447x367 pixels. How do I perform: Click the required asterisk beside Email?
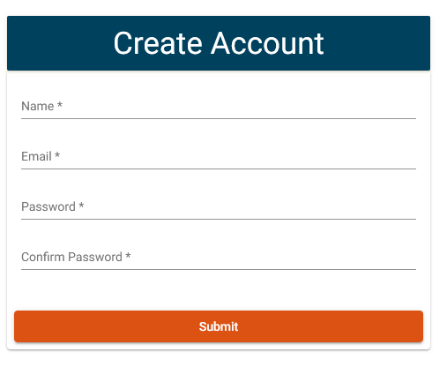[57, 155]
